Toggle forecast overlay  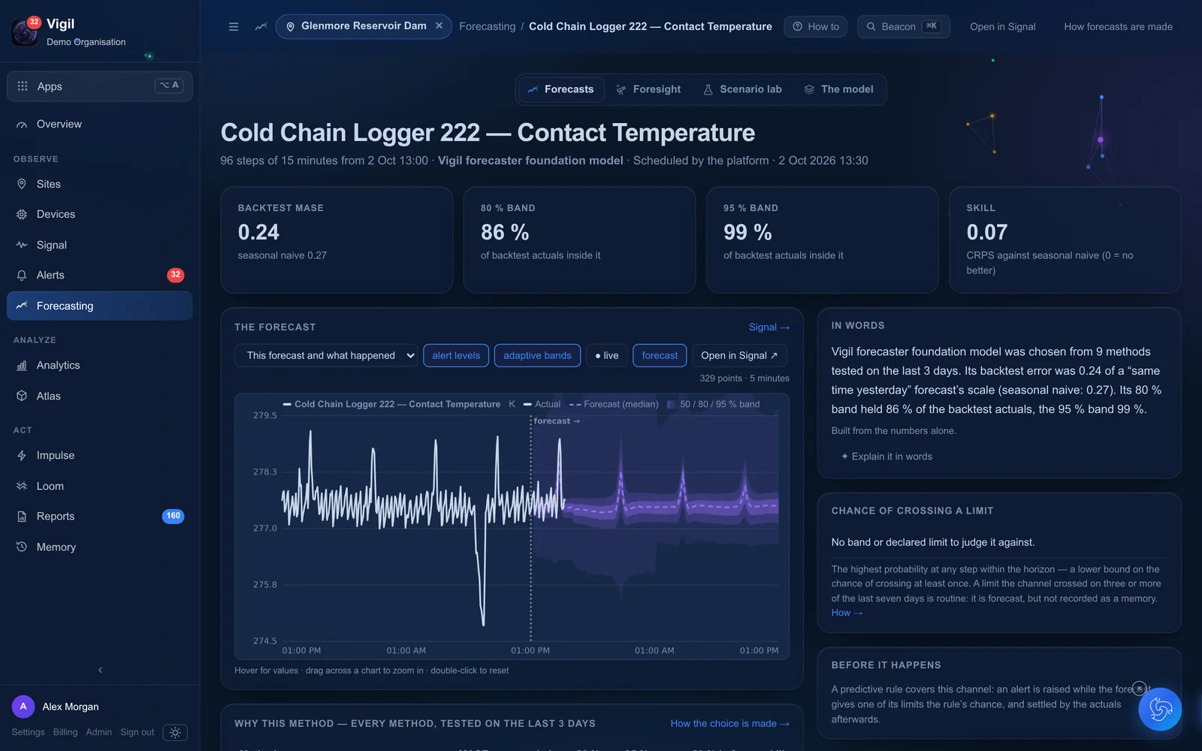pyautogui.click(x=660, y=355)
